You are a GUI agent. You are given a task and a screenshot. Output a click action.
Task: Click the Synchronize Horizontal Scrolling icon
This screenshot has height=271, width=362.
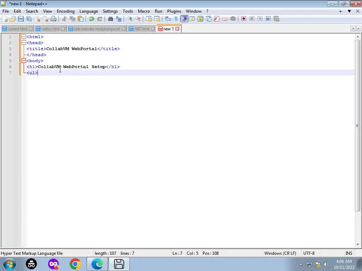pos(157,19)
